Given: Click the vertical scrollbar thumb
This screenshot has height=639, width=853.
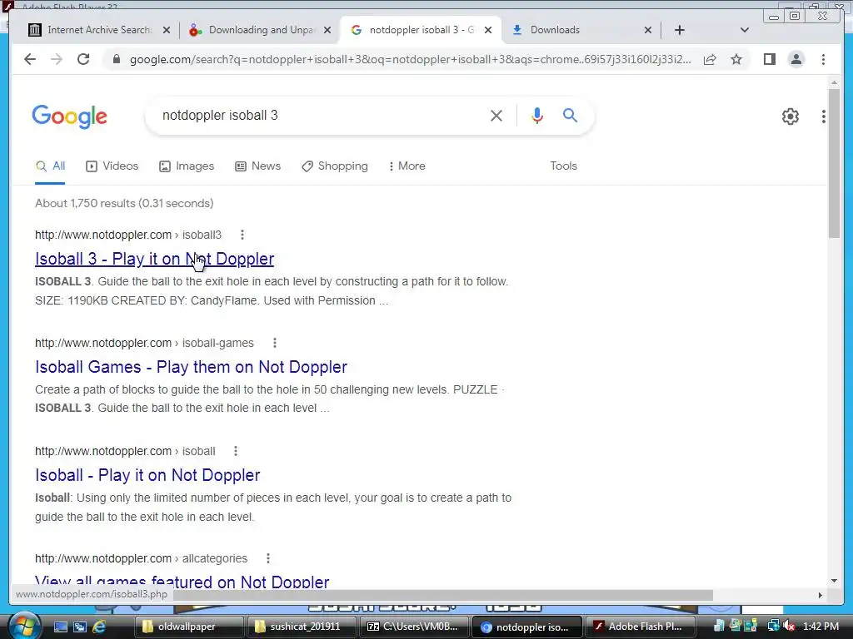Looking at the screenshot, I should (834, 163).
